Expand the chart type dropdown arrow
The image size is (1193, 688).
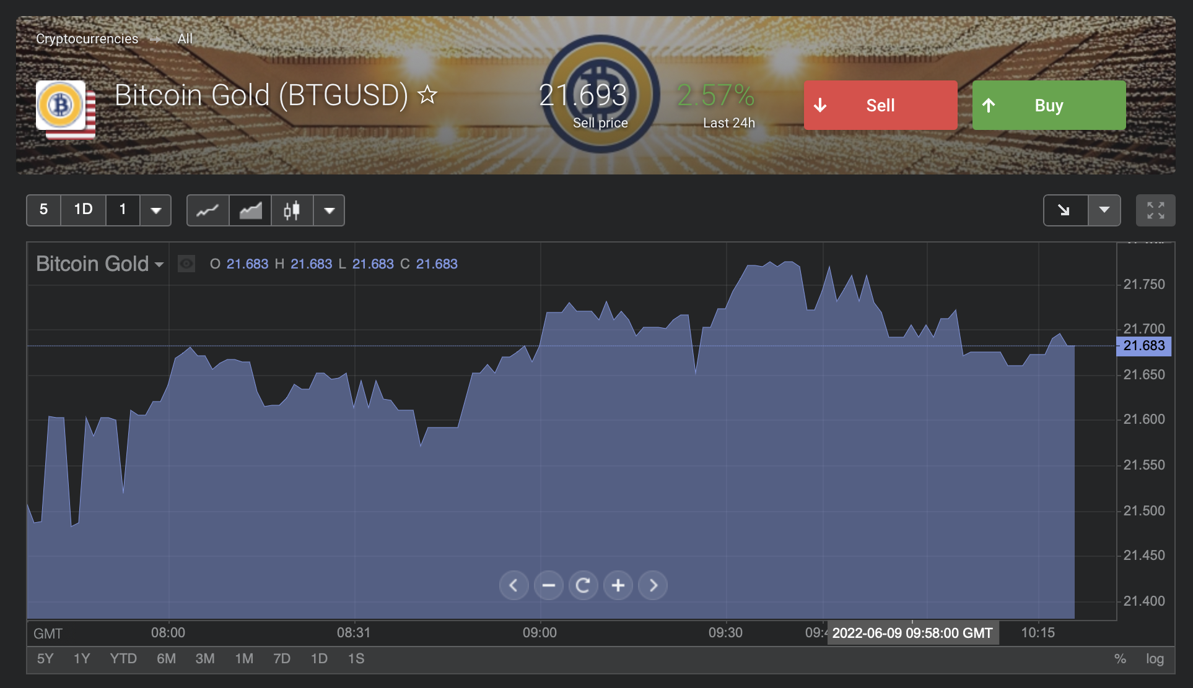[x=330, y=210]
